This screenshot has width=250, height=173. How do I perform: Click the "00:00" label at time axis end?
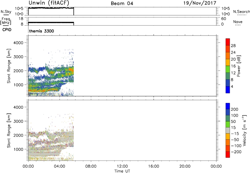coord(216,166)
